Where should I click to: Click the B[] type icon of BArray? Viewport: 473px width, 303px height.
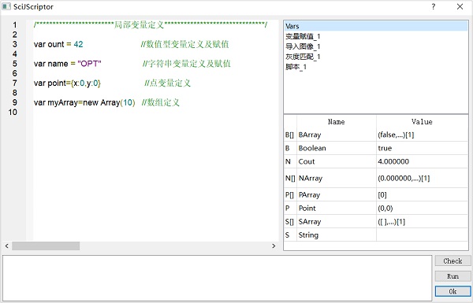point(289,135)
